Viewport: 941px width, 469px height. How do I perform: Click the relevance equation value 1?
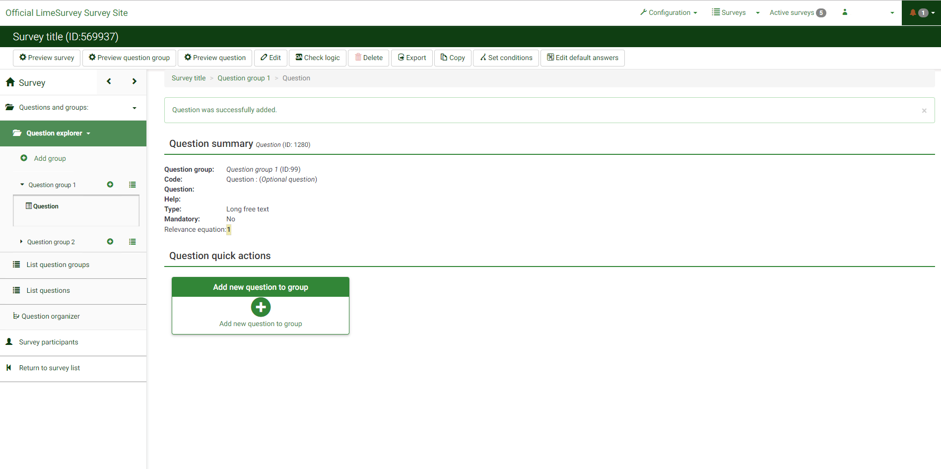coord(229,229)
